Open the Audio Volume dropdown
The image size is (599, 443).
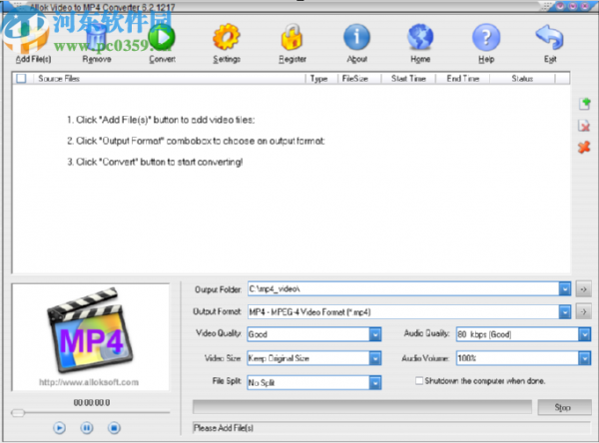click(584, 358)
